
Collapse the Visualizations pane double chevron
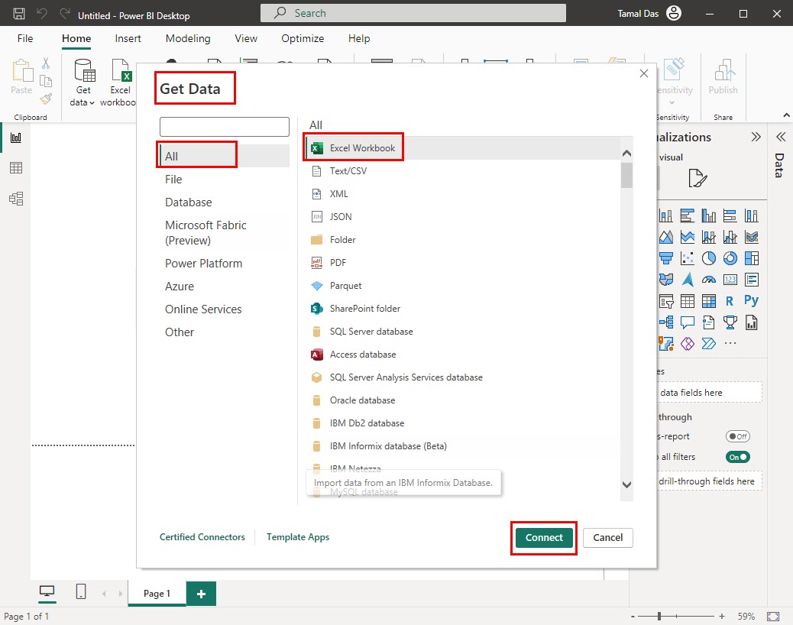(x=756, y=137)
